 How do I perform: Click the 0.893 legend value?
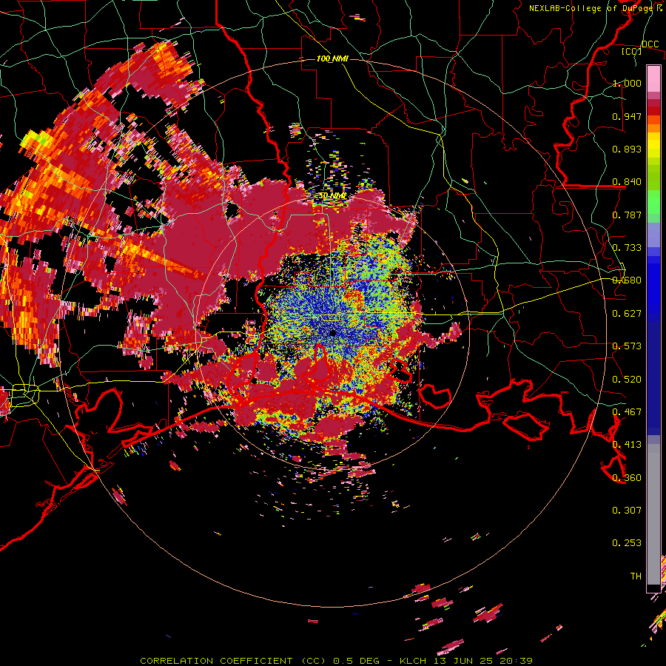pyautogui.click(x=627, y=149)
